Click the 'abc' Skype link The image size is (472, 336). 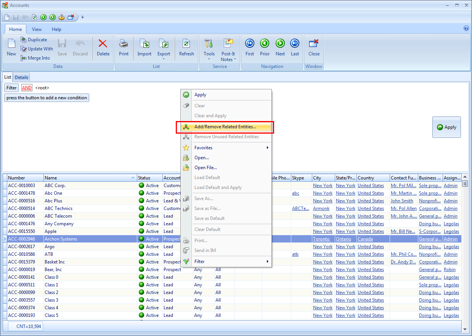click(295, 193)
